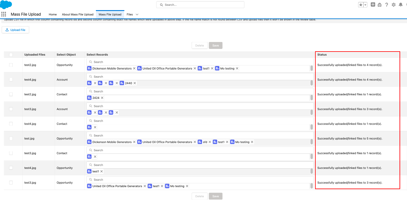Check the test4.jpg Opportunity row checkbox

coord(11,168)
